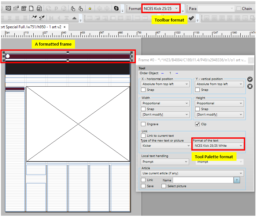The width and height of the screenshot is (257, 217).
Task: Check the Save checkbox in Article
Action: [143, 186]
